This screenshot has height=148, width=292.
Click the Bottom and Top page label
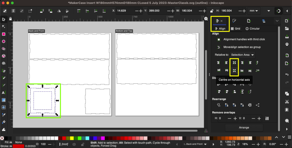[124, 31]
